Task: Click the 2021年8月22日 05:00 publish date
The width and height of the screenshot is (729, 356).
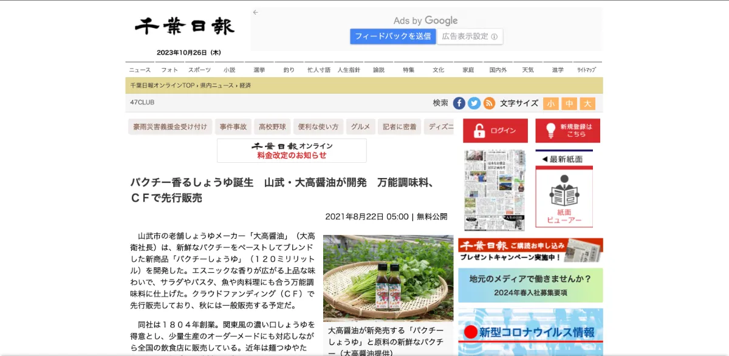Action: (x=367, y=216)
